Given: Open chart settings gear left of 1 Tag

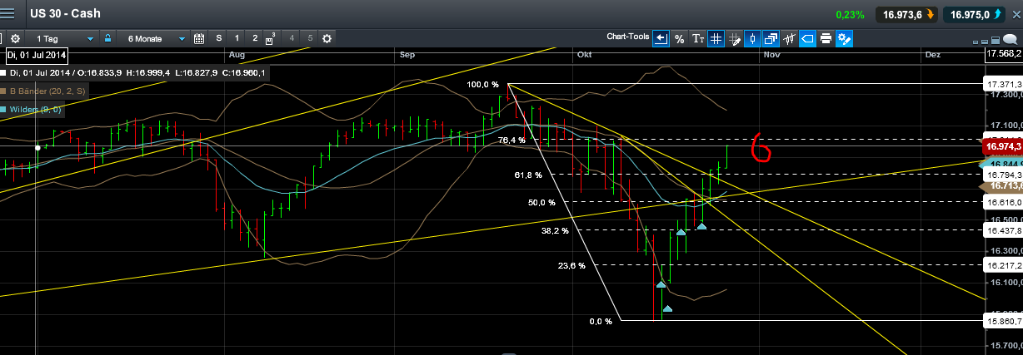Looking at the screenshot, I should [x=15, y=38].
